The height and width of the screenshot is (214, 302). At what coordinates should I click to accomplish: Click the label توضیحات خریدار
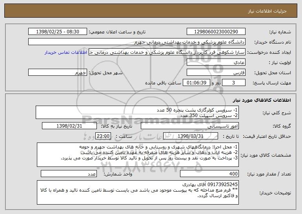(x=275, y=193)
